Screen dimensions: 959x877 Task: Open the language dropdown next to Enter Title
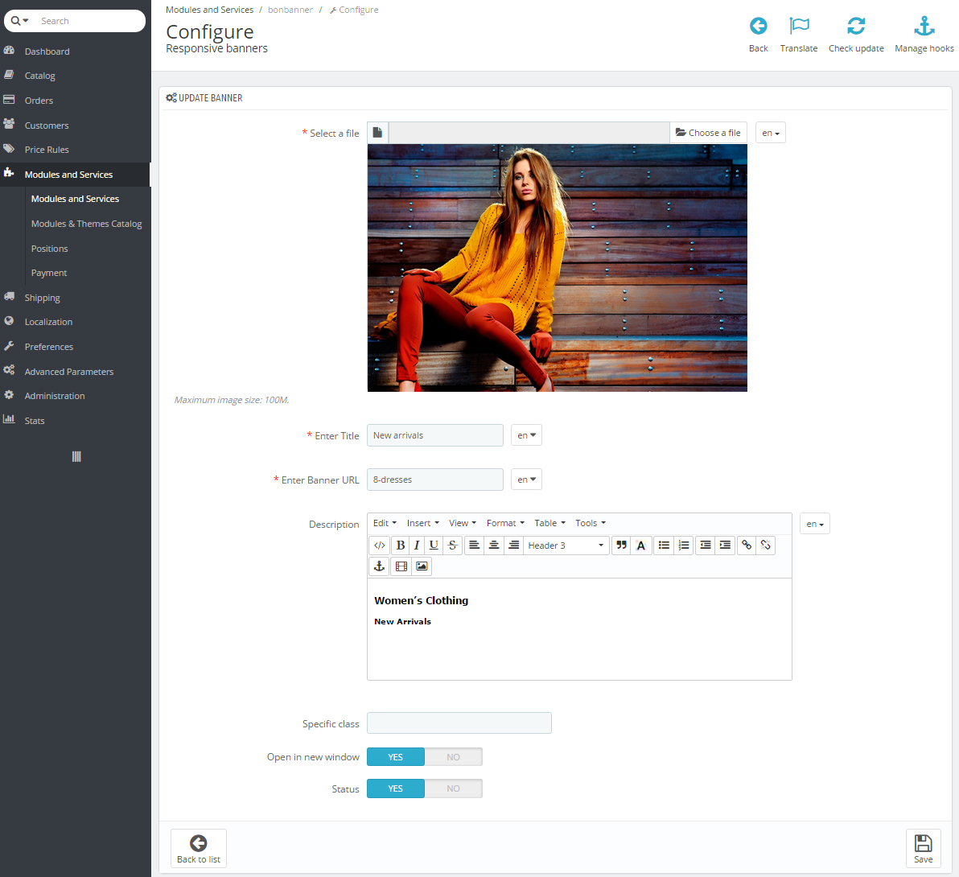pos(526,434)
